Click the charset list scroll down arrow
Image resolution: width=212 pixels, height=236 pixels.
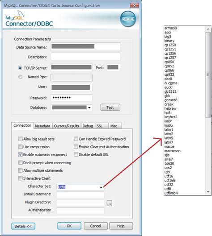click(x=208, y=192)
